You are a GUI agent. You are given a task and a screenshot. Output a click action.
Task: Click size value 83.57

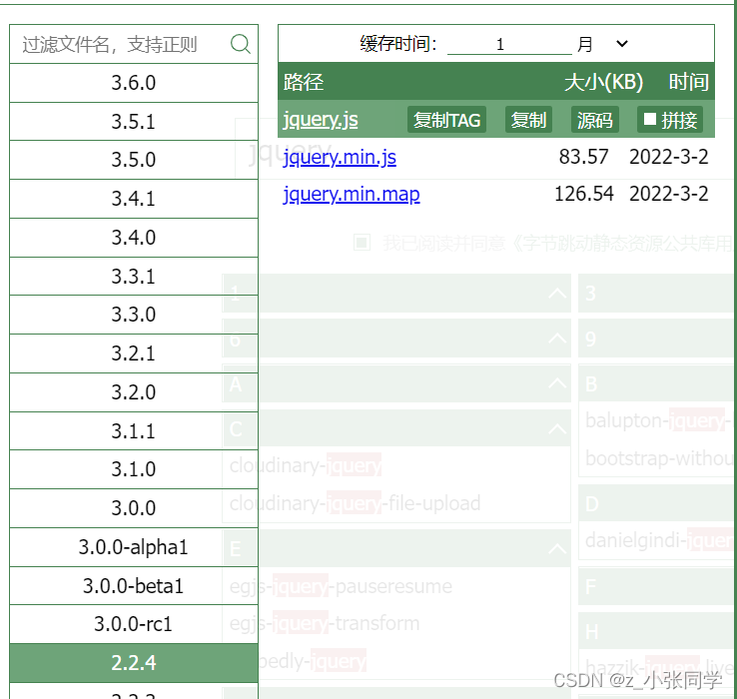pyautogui.click(x=583, y=157)
